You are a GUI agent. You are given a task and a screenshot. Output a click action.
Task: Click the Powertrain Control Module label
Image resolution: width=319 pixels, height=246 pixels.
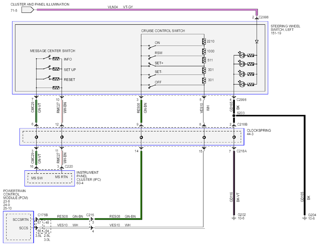15,199
